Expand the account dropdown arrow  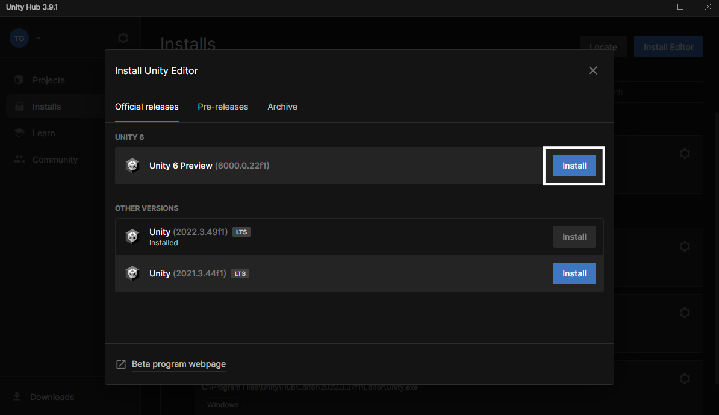(x=39, y=38)
